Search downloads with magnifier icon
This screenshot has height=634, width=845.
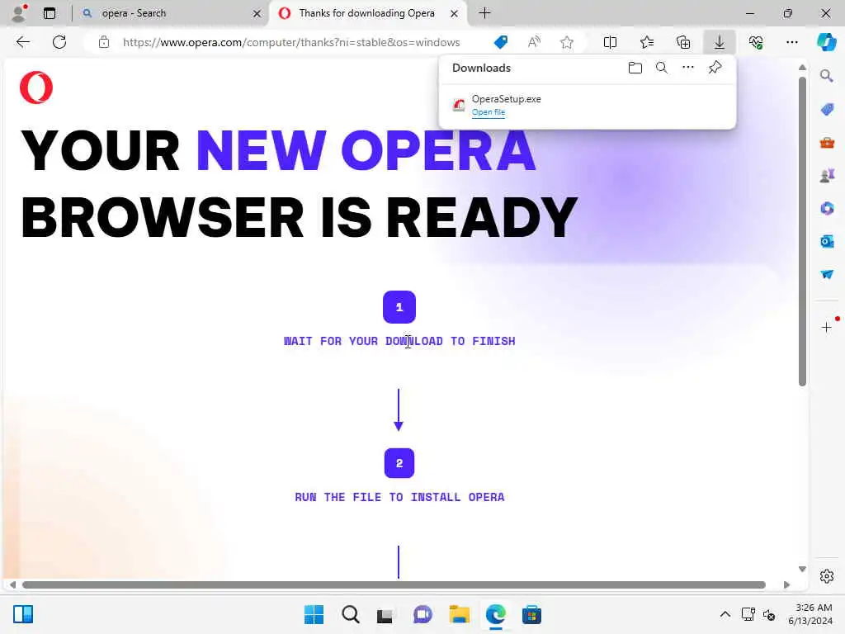[x=662, y=68]
